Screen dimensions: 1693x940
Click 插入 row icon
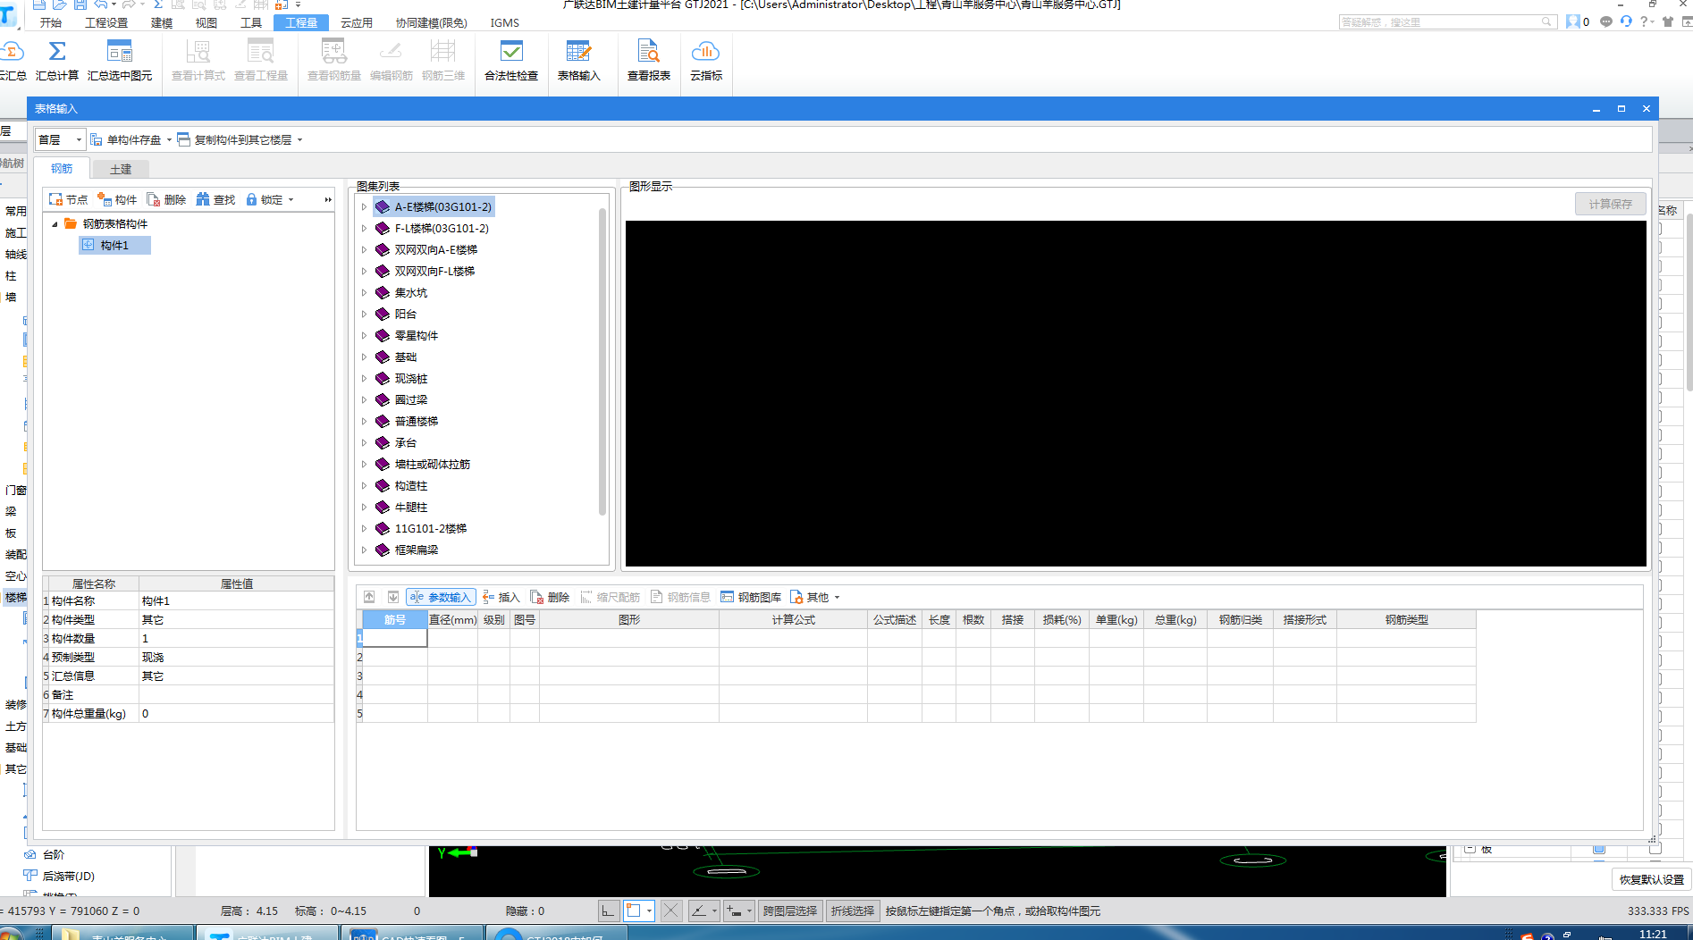coord(488,597)
